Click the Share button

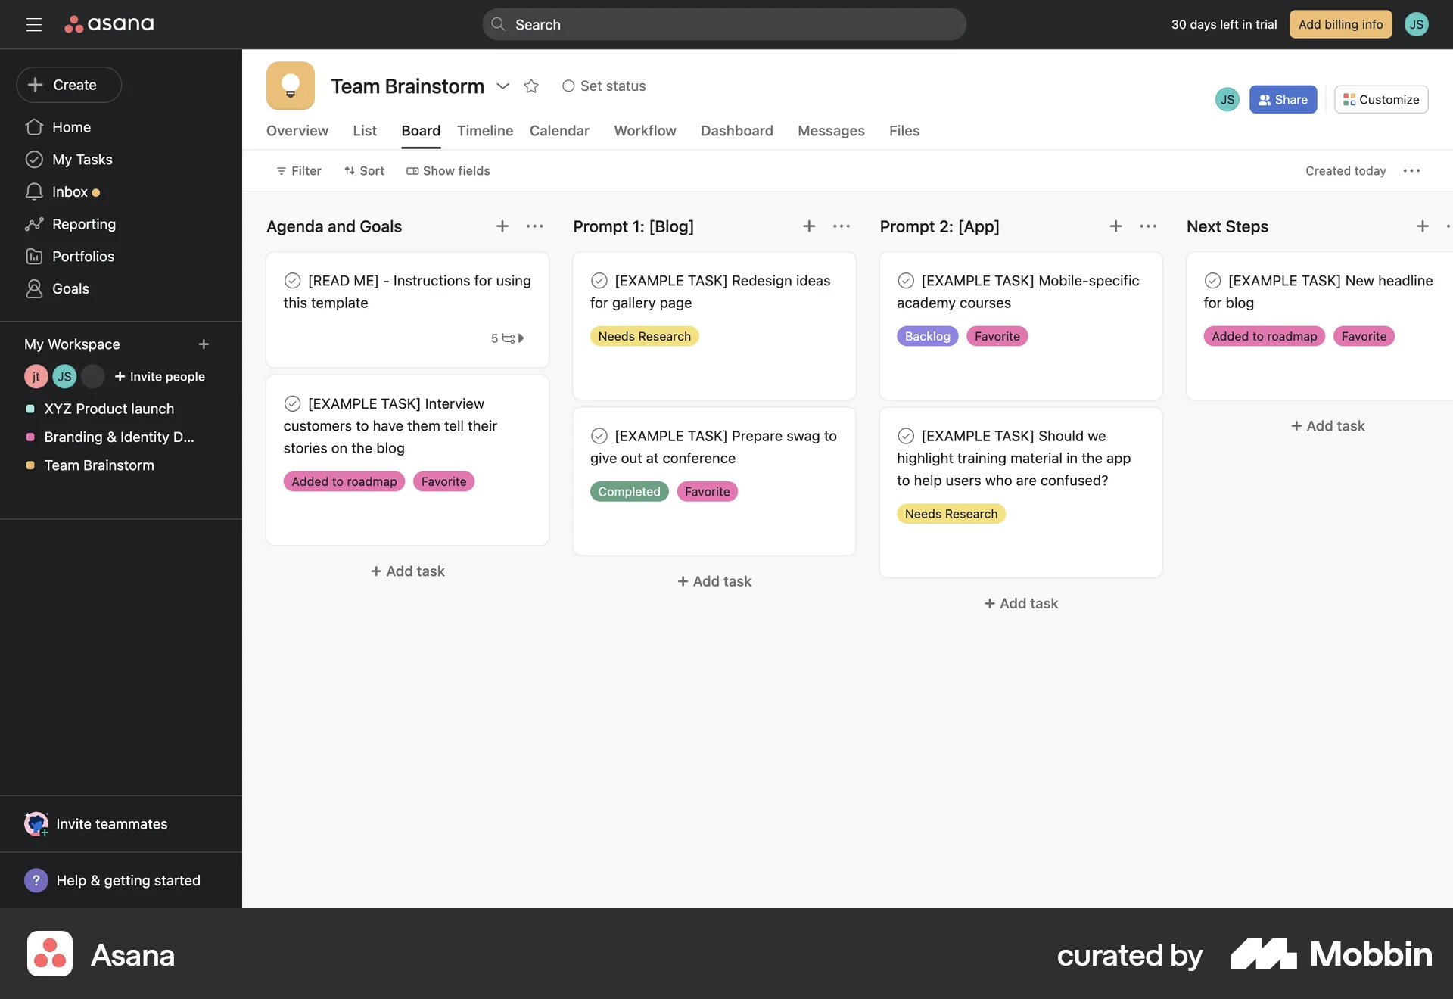tap(1283, 99)
